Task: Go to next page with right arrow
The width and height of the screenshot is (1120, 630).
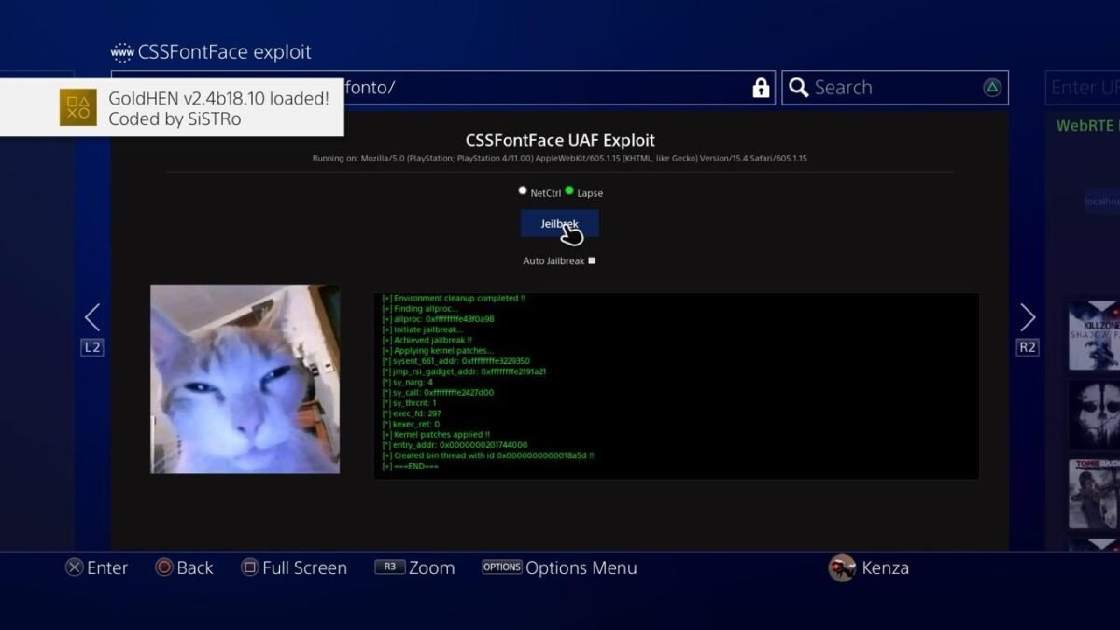Action: click(1028, 317)
